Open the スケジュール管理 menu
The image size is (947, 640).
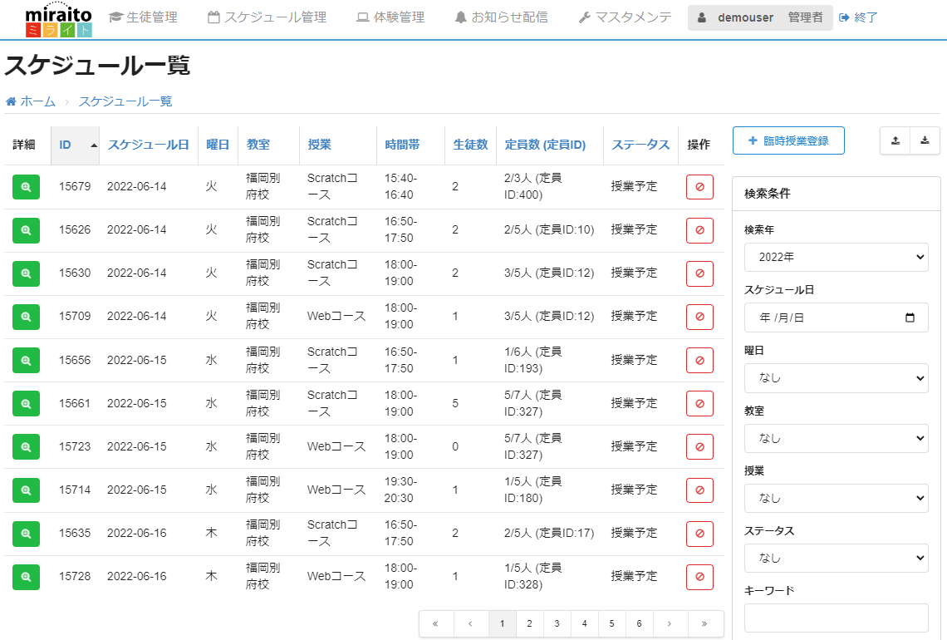pos(267,17)
